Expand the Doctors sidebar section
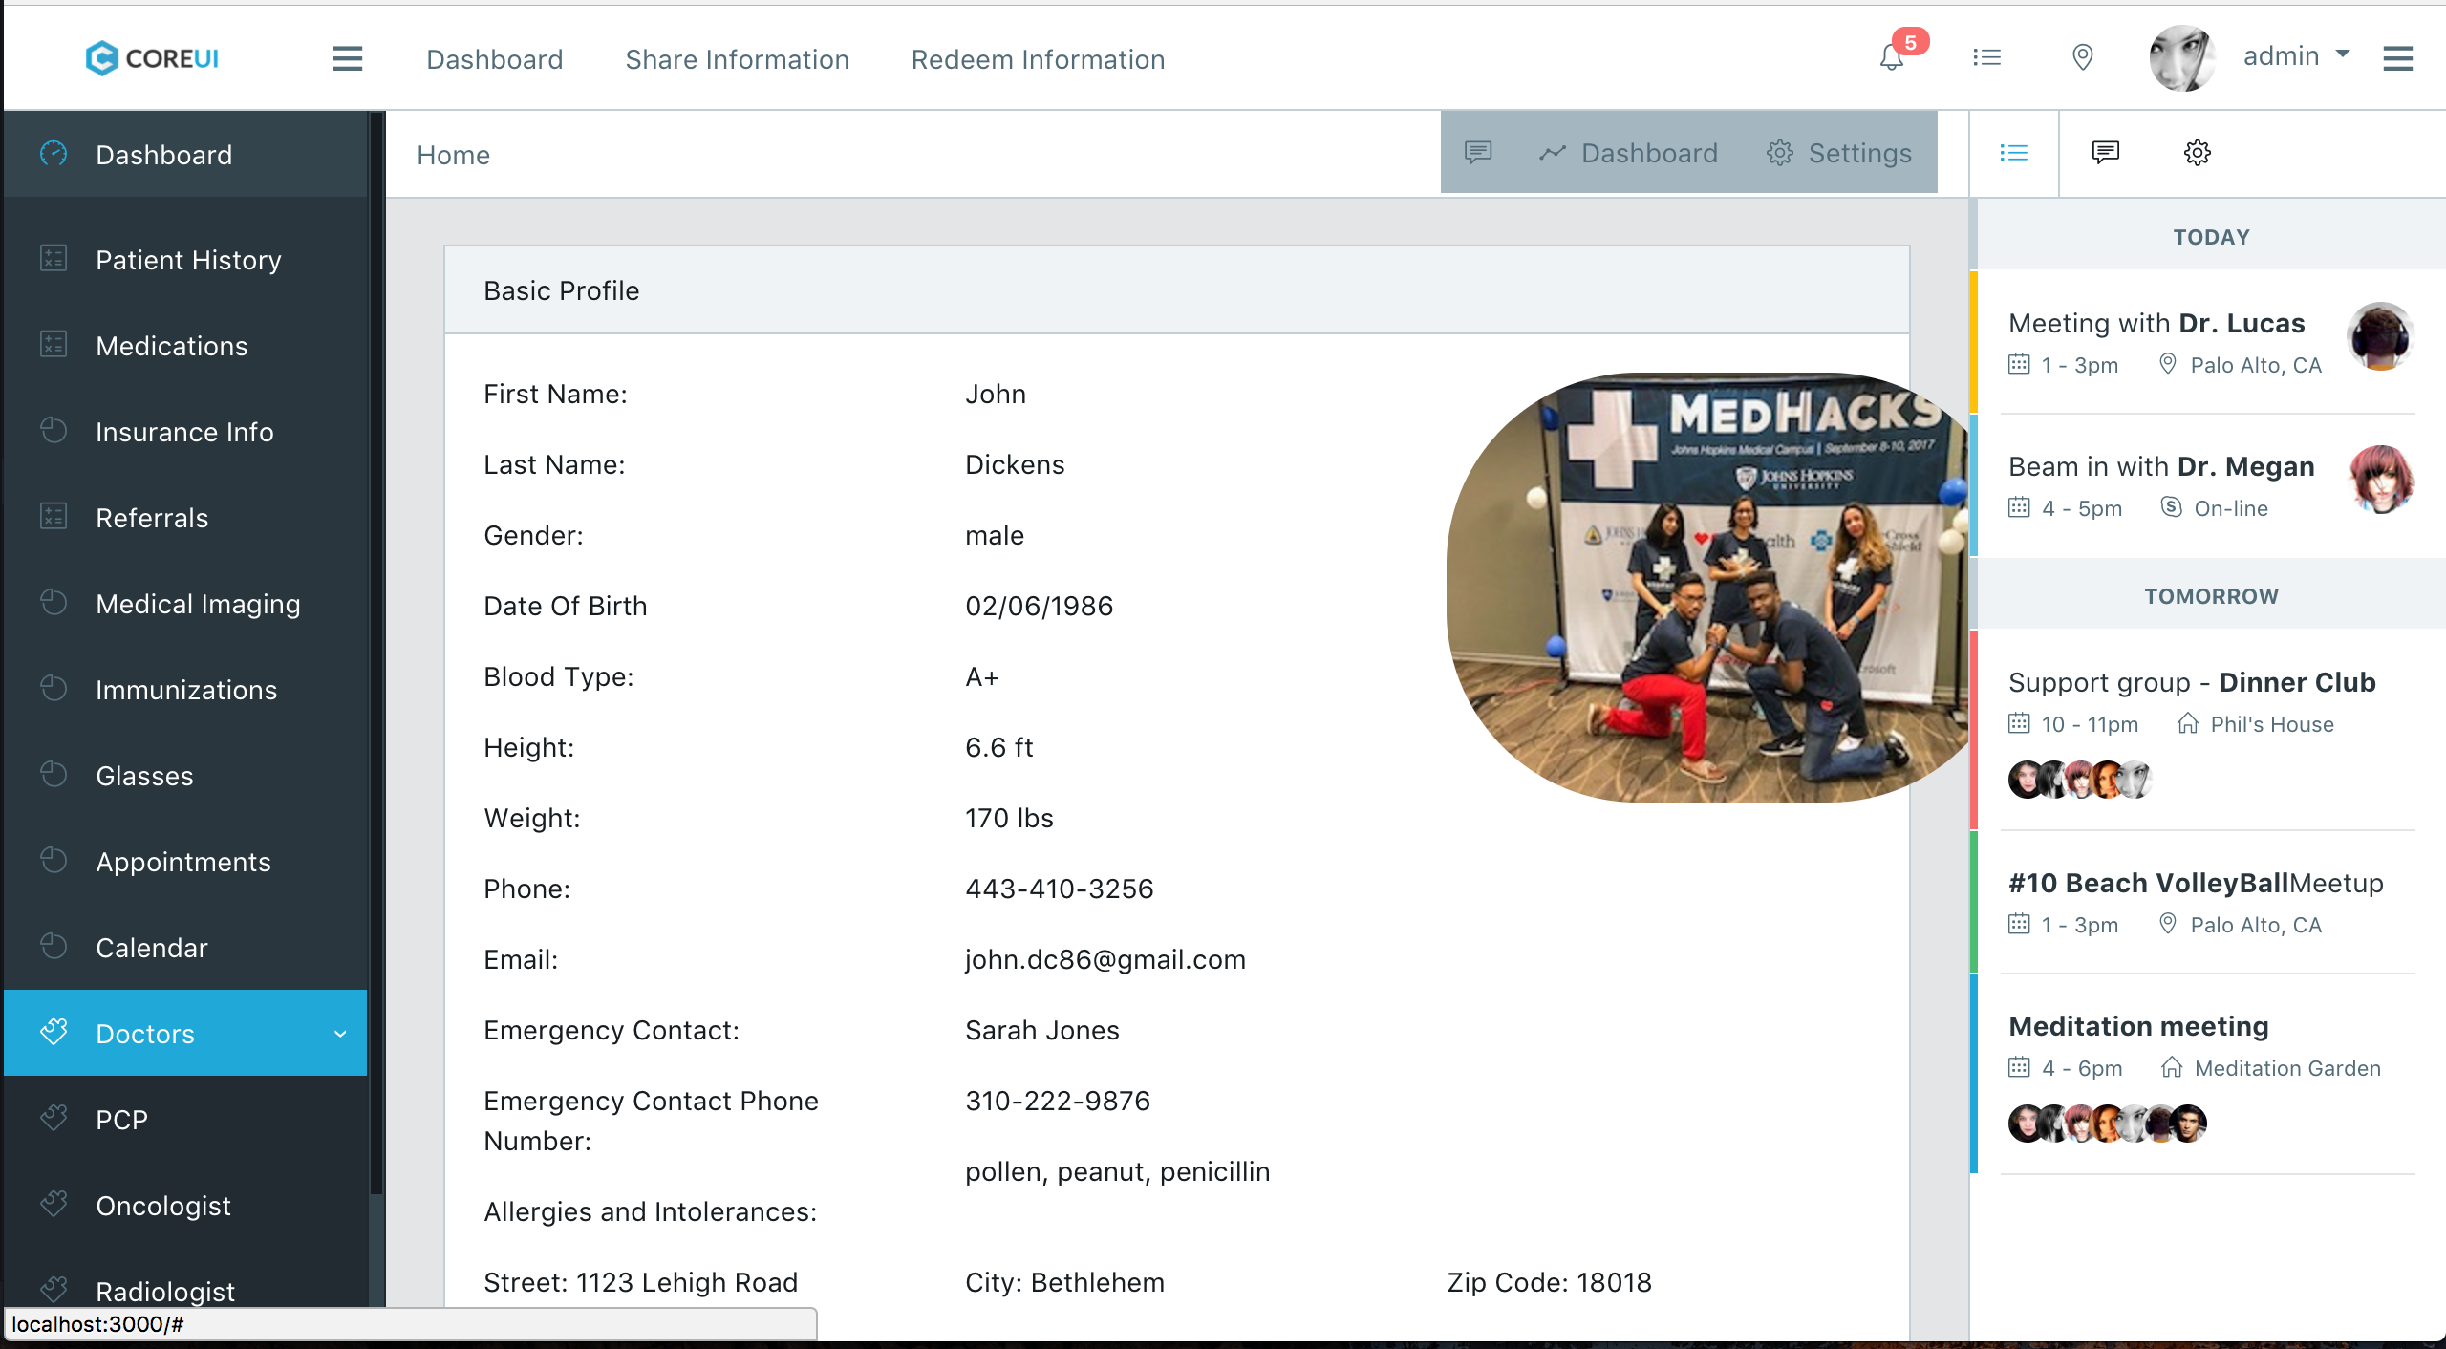 pyautogui.click(x=185, y=1033)
